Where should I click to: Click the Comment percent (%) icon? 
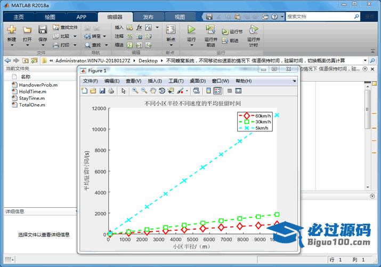(130, 36)
